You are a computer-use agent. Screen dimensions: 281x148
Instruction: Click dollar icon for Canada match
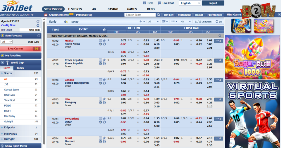click(x=104, y=83)
